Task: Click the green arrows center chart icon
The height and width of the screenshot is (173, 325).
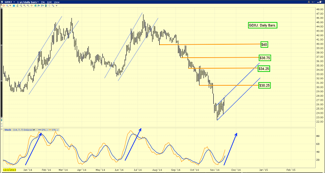Action: pos(46,6)
